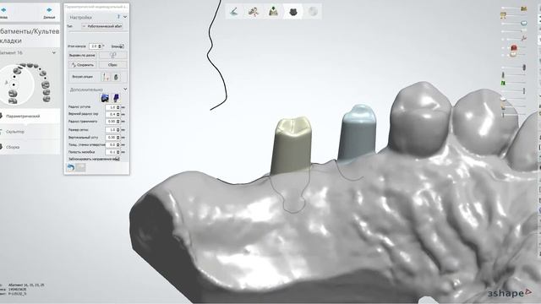541x304 pixels.
Task: Click the slider next to the green icon
Action: click(516, 83)
